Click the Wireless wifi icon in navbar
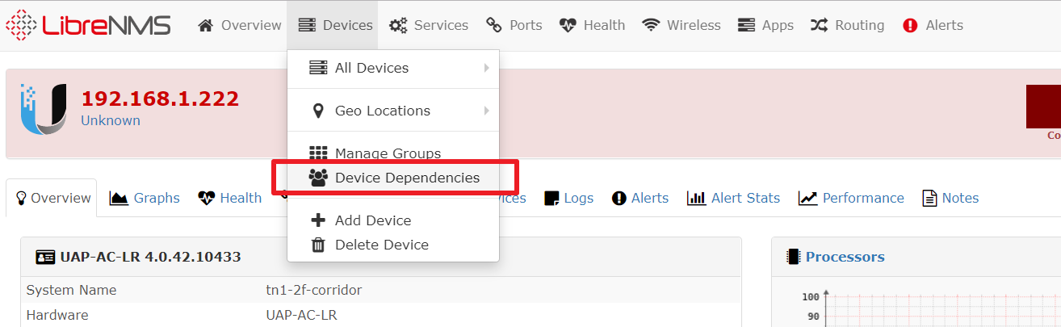The width and height of the screenshot is (1061, 327). tap(651, 26)
